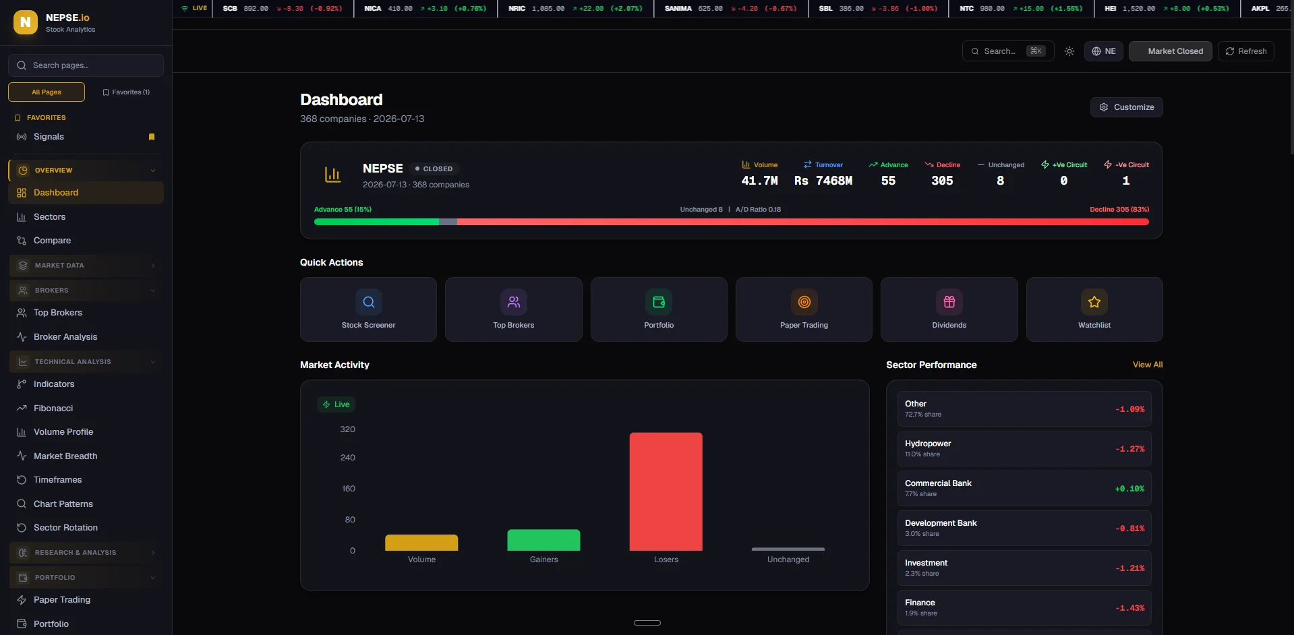Toggle the light/dark theme sun icon
This screenshot has height=635, width=1294.
[1069, 51]
